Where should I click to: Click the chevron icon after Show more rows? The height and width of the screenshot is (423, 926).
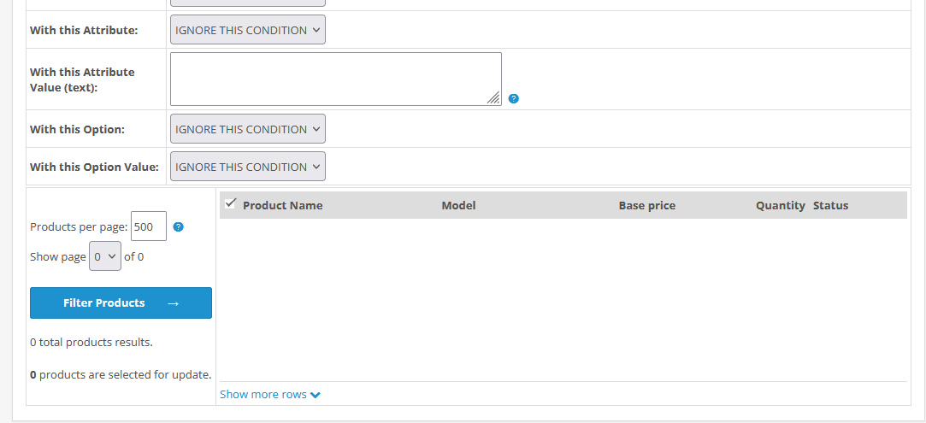click(316, 395)
